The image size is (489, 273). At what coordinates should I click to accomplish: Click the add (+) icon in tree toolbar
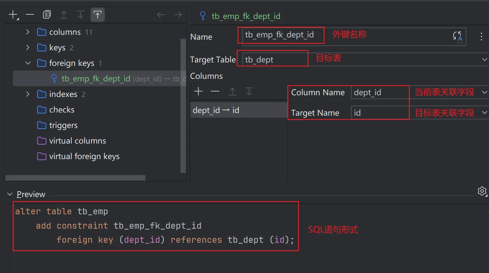point(13,15)
